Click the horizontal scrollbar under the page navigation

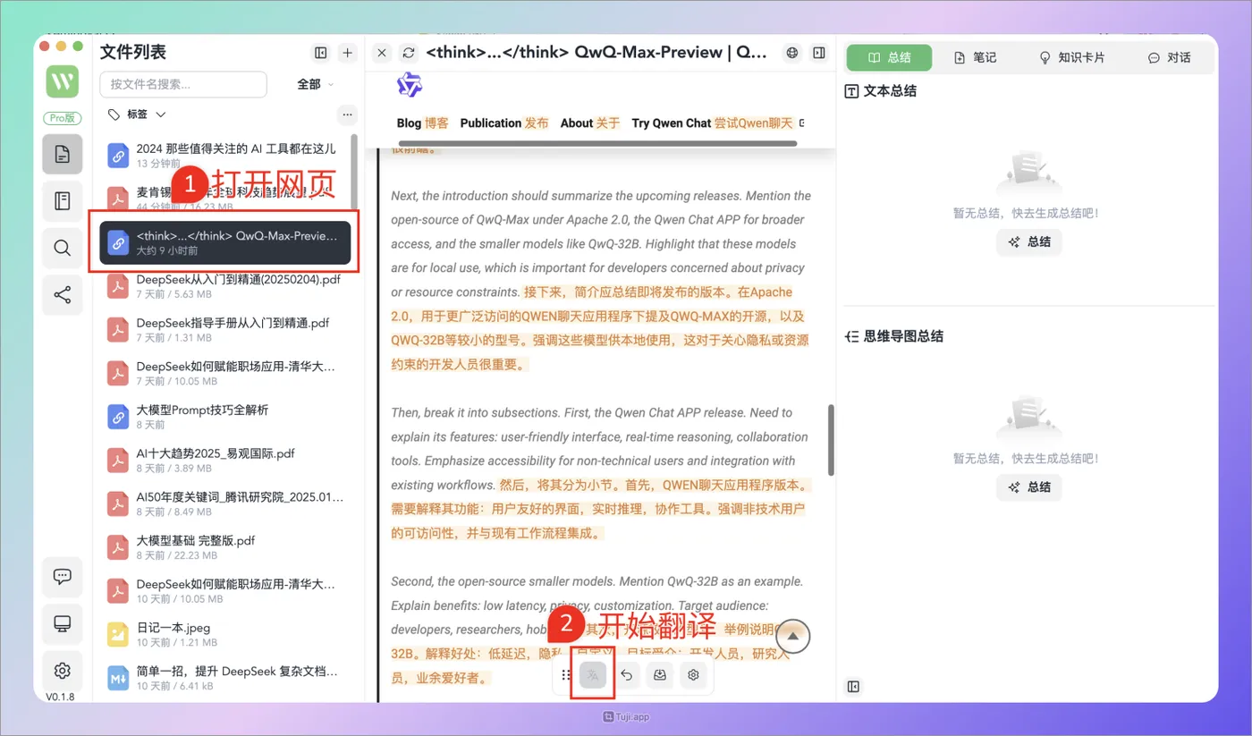point(597,143)
